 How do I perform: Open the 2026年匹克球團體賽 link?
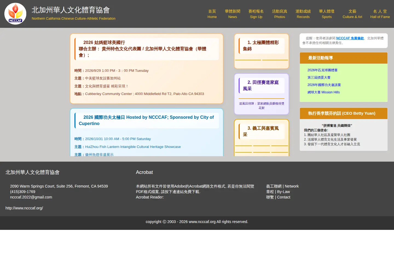[322, 70]
